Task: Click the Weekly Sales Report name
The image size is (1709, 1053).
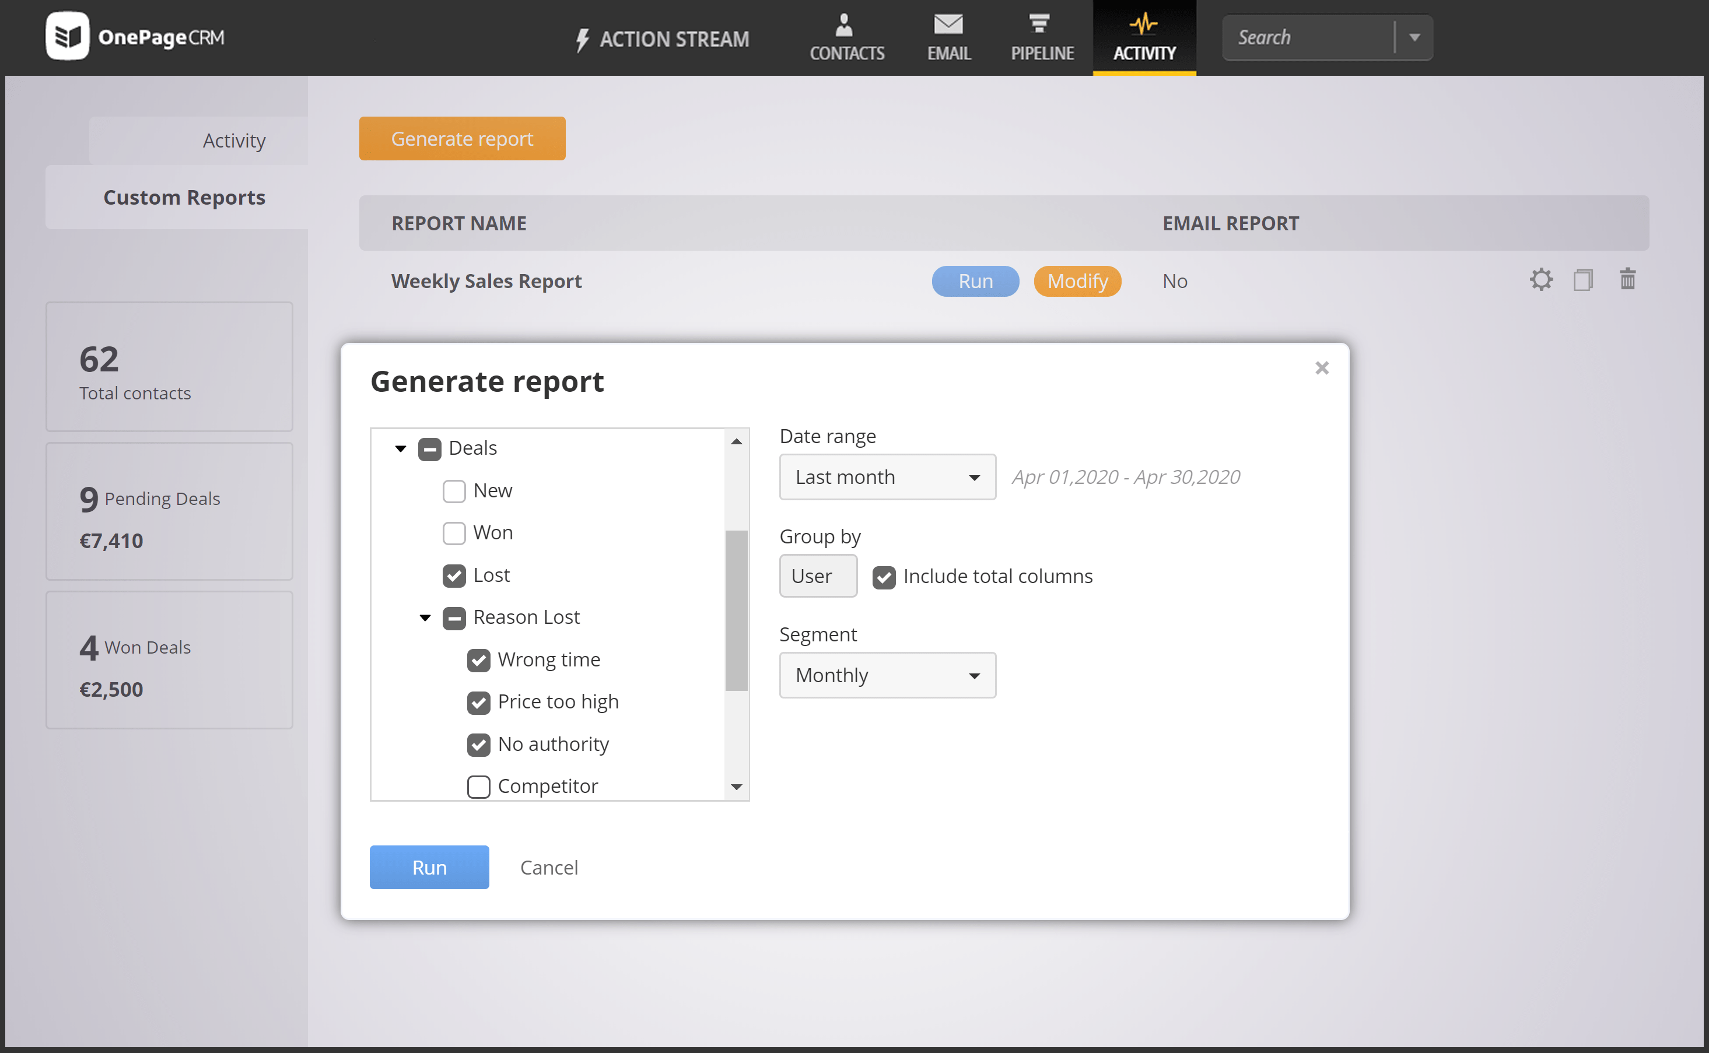Action: pos(486,282)
